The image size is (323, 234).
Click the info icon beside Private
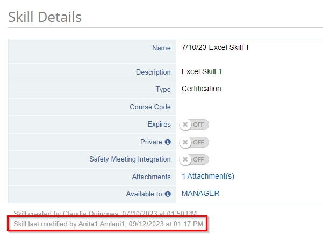pos(168,142)
